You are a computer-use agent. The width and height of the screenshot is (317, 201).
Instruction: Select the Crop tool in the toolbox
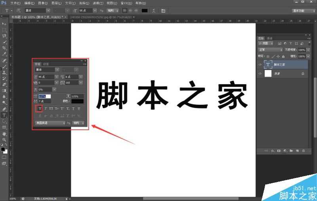click(x=4, y=48)
